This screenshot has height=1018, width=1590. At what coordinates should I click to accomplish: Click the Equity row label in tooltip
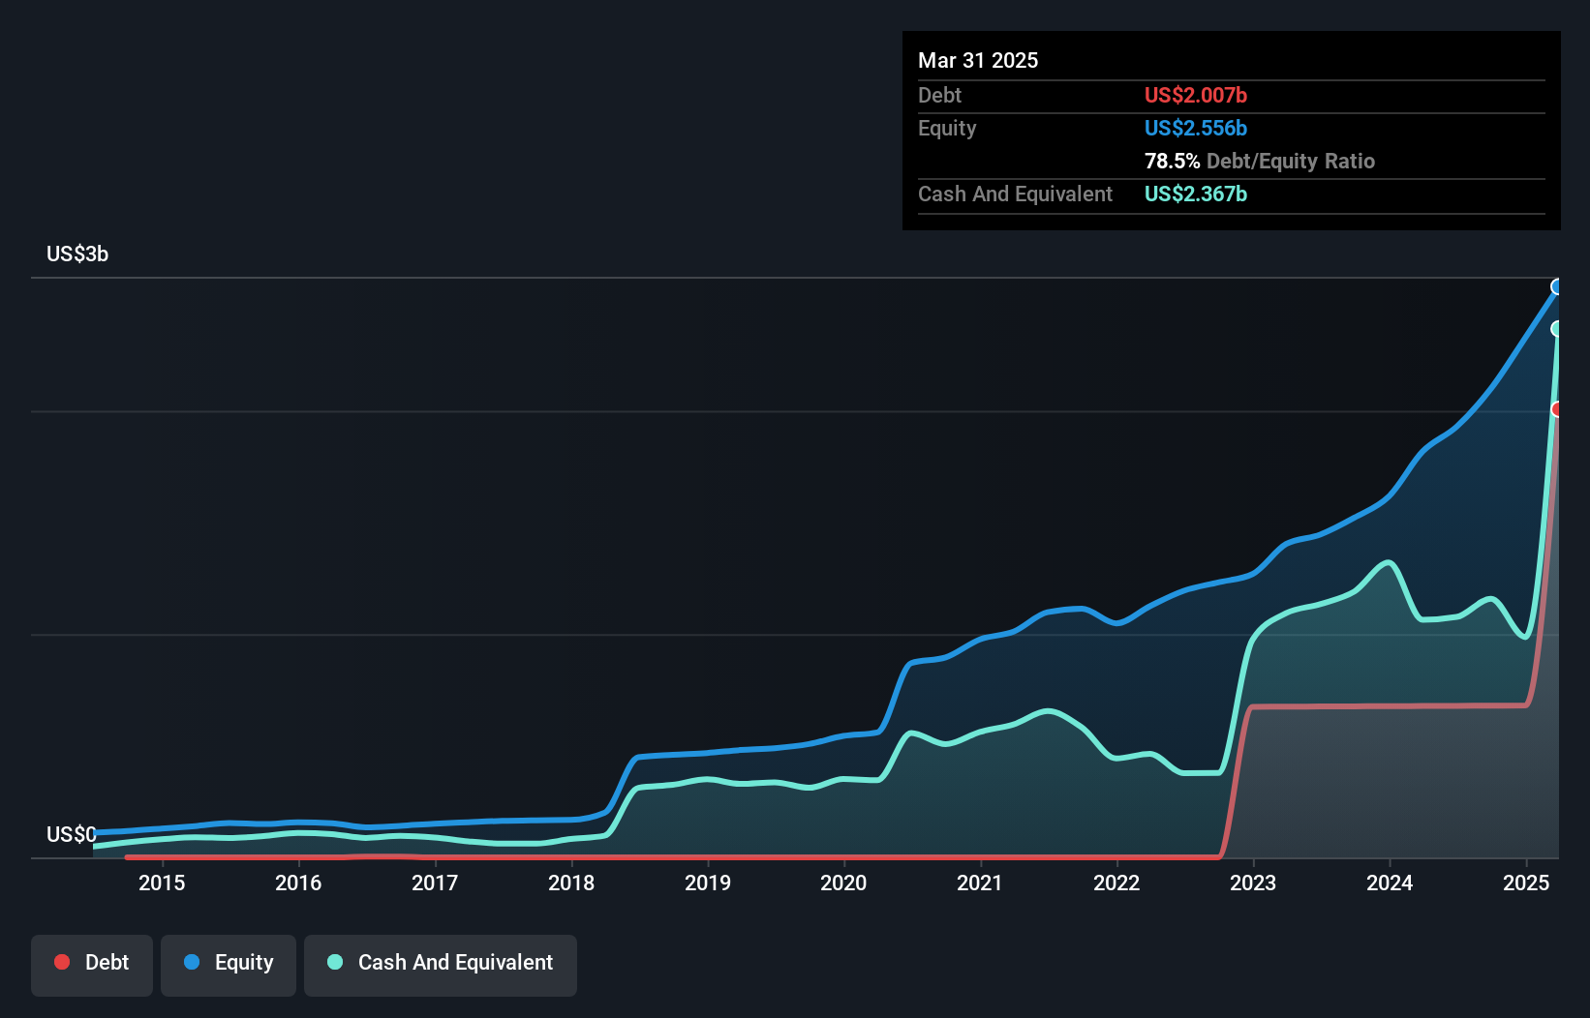[x=947, y=128]
